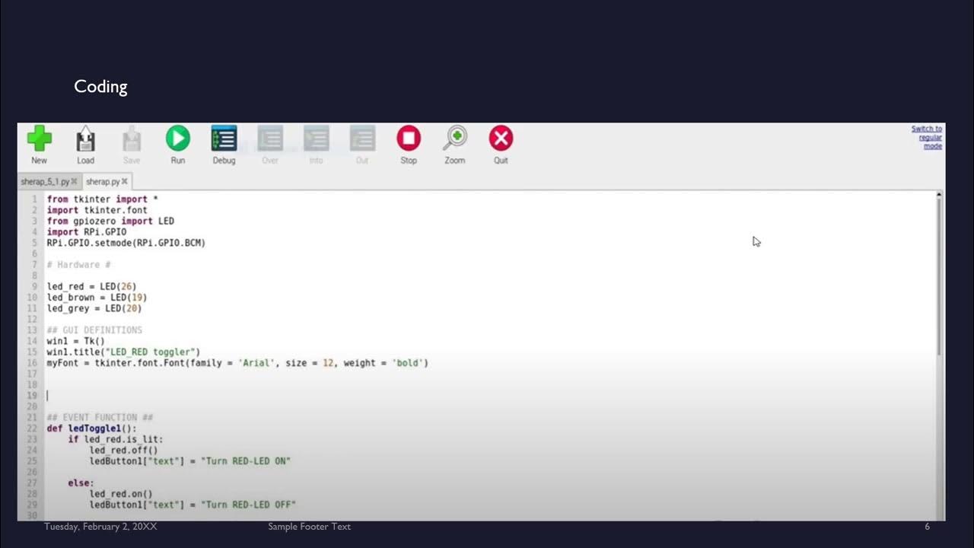
Task: Click the '# Hardware #' comment
Action: point(78,265)
